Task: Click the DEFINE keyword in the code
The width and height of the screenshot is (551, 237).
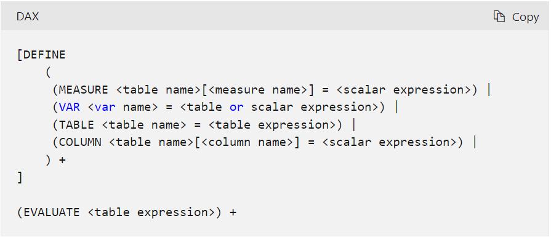Action: [44, 55]
